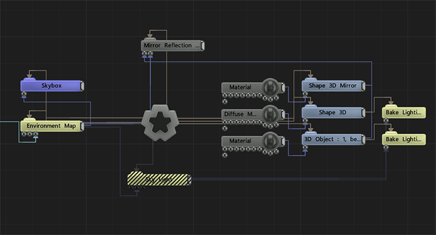Screen dimensions: 436x235
Task: Select the disabled striped Sky Light node
Action: [159, 180]
